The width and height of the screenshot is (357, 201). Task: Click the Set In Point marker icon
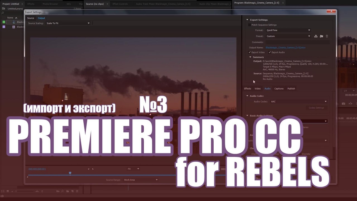(x=89, y=169)
